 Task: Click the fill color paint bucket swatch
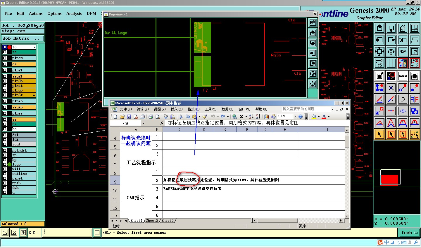tap(314, 117)
